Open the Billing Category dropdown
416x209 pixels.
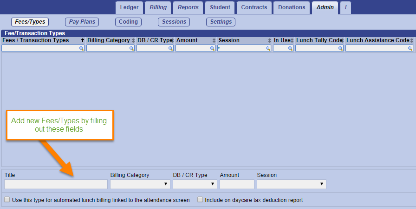point(140,184)
